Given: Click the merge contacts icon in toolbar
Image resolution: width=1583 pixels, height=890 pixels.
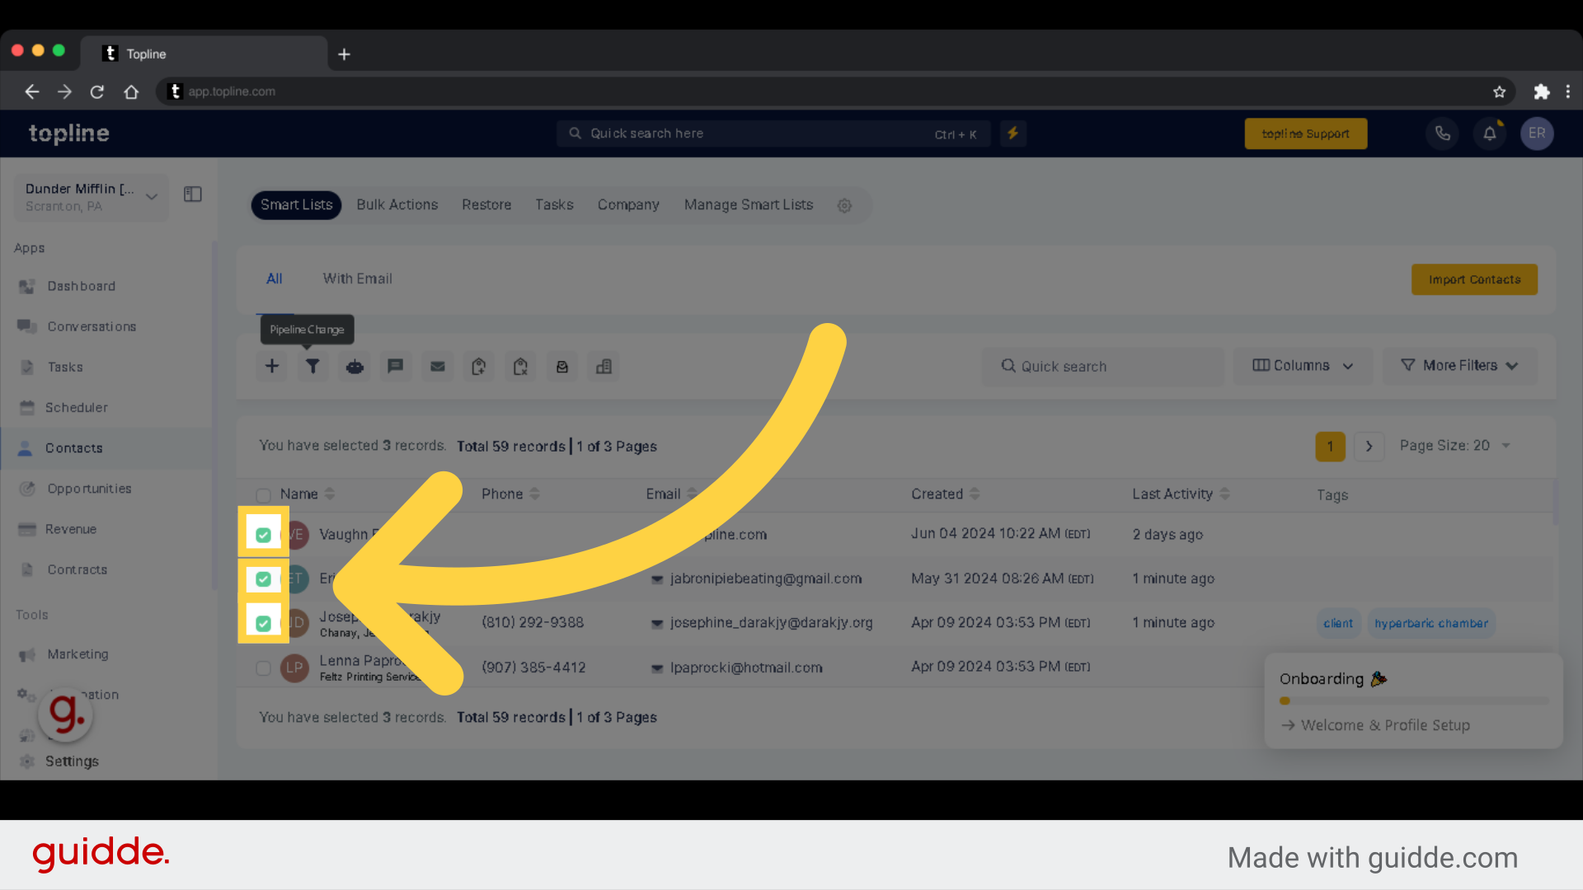Looking at the screenshot, I should (x=604, y=365).
